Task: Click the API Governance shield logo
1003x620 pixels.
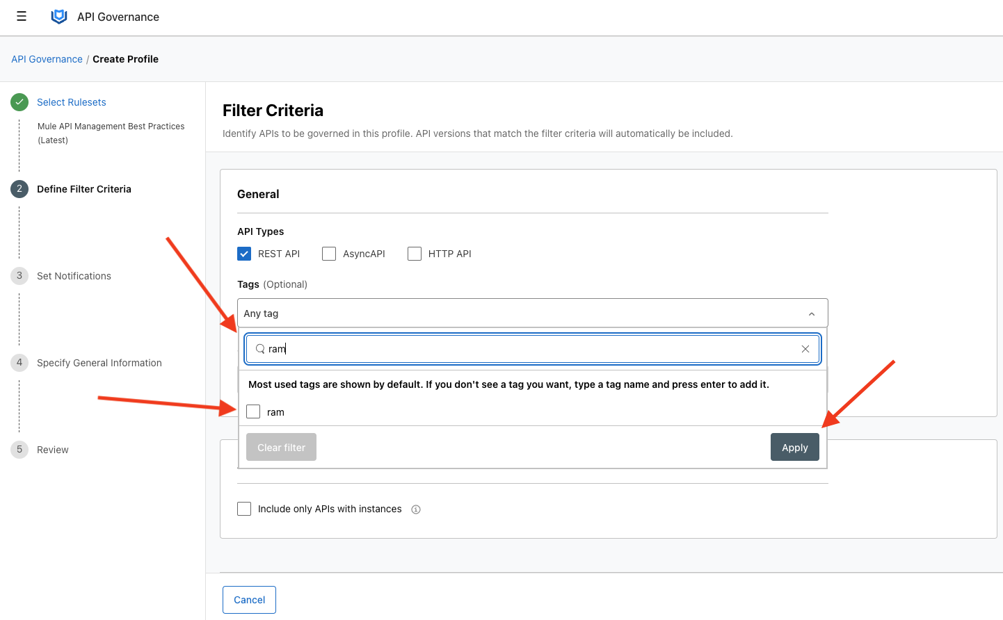Action: pos(59,17)
